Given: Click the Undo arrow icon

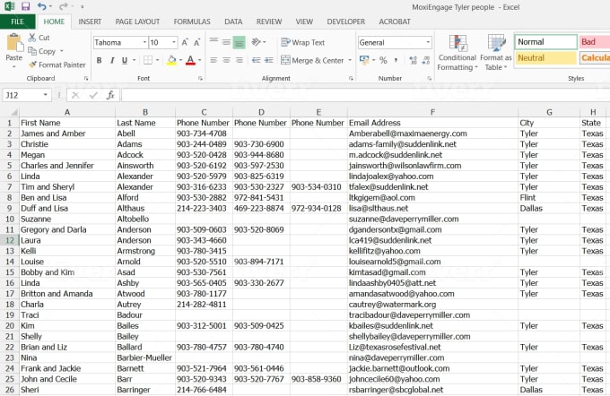Looking at the screenshot, I should [41, 6].
